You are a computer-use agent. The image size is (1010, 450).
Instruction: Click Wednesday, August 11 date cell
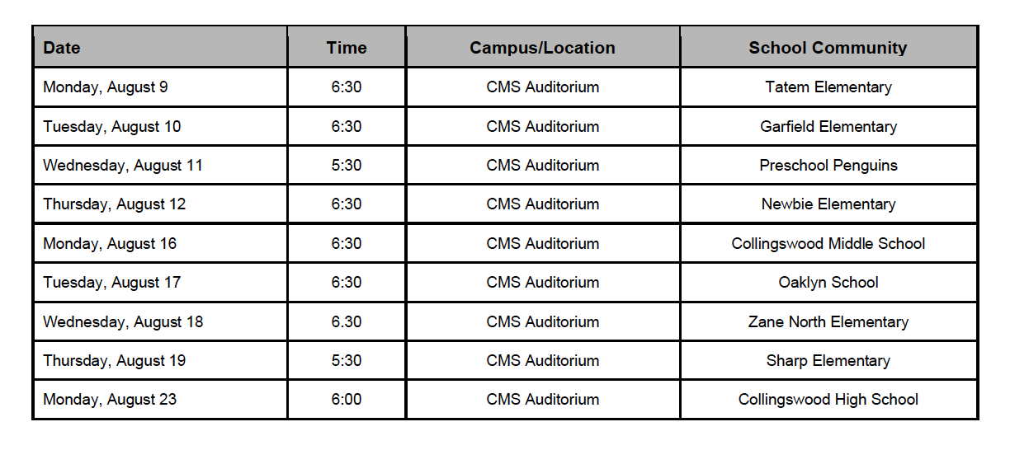(x=161, y=165)
